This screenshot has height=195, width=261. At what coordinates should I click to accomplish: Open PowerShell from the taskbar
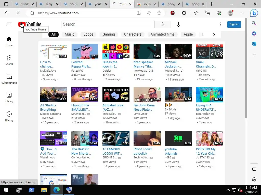(31, 190)
